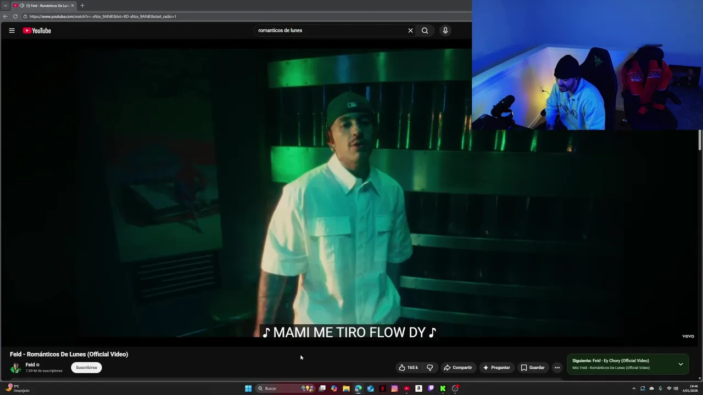This screenshot has height=395, width=703.
Task: Save video with Guardar button
Action: pos(533,368)
